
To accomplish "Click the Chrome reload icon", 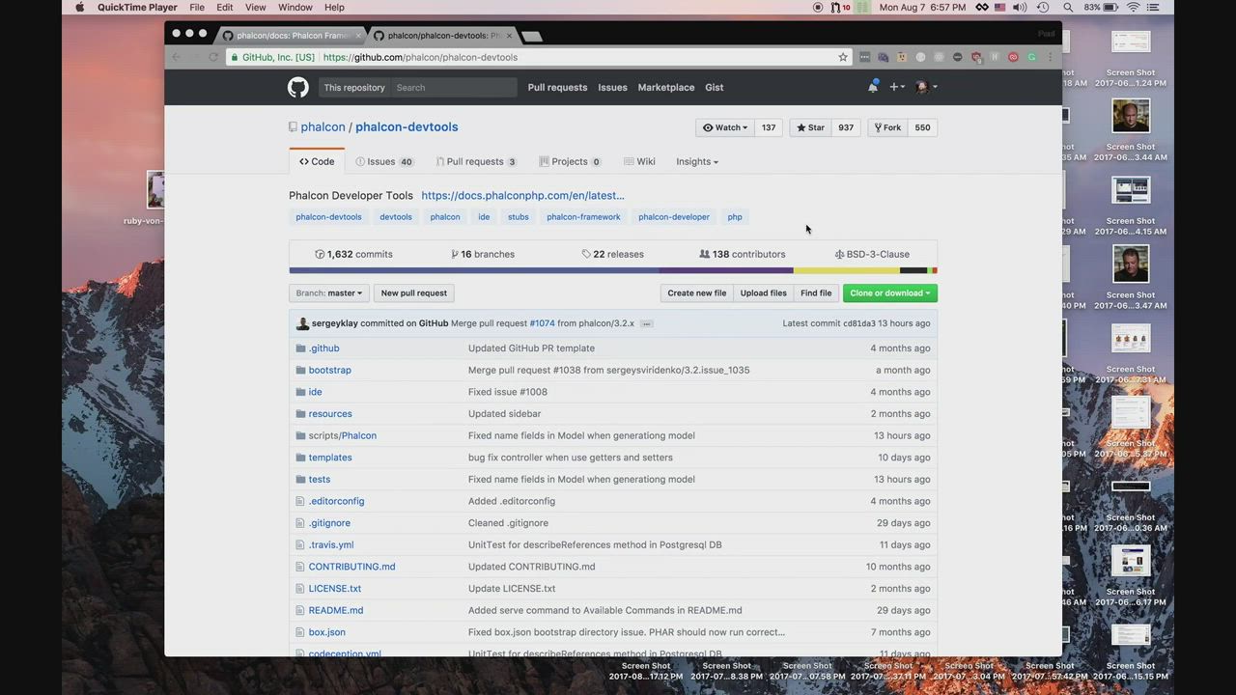I will point(213,57).
